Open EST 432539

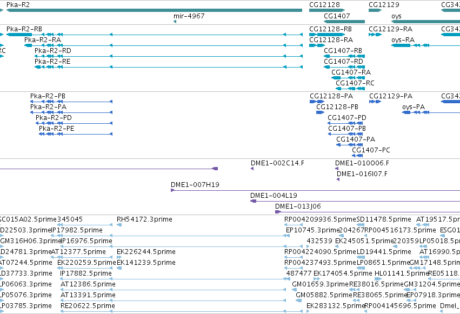tap(319, 241)
